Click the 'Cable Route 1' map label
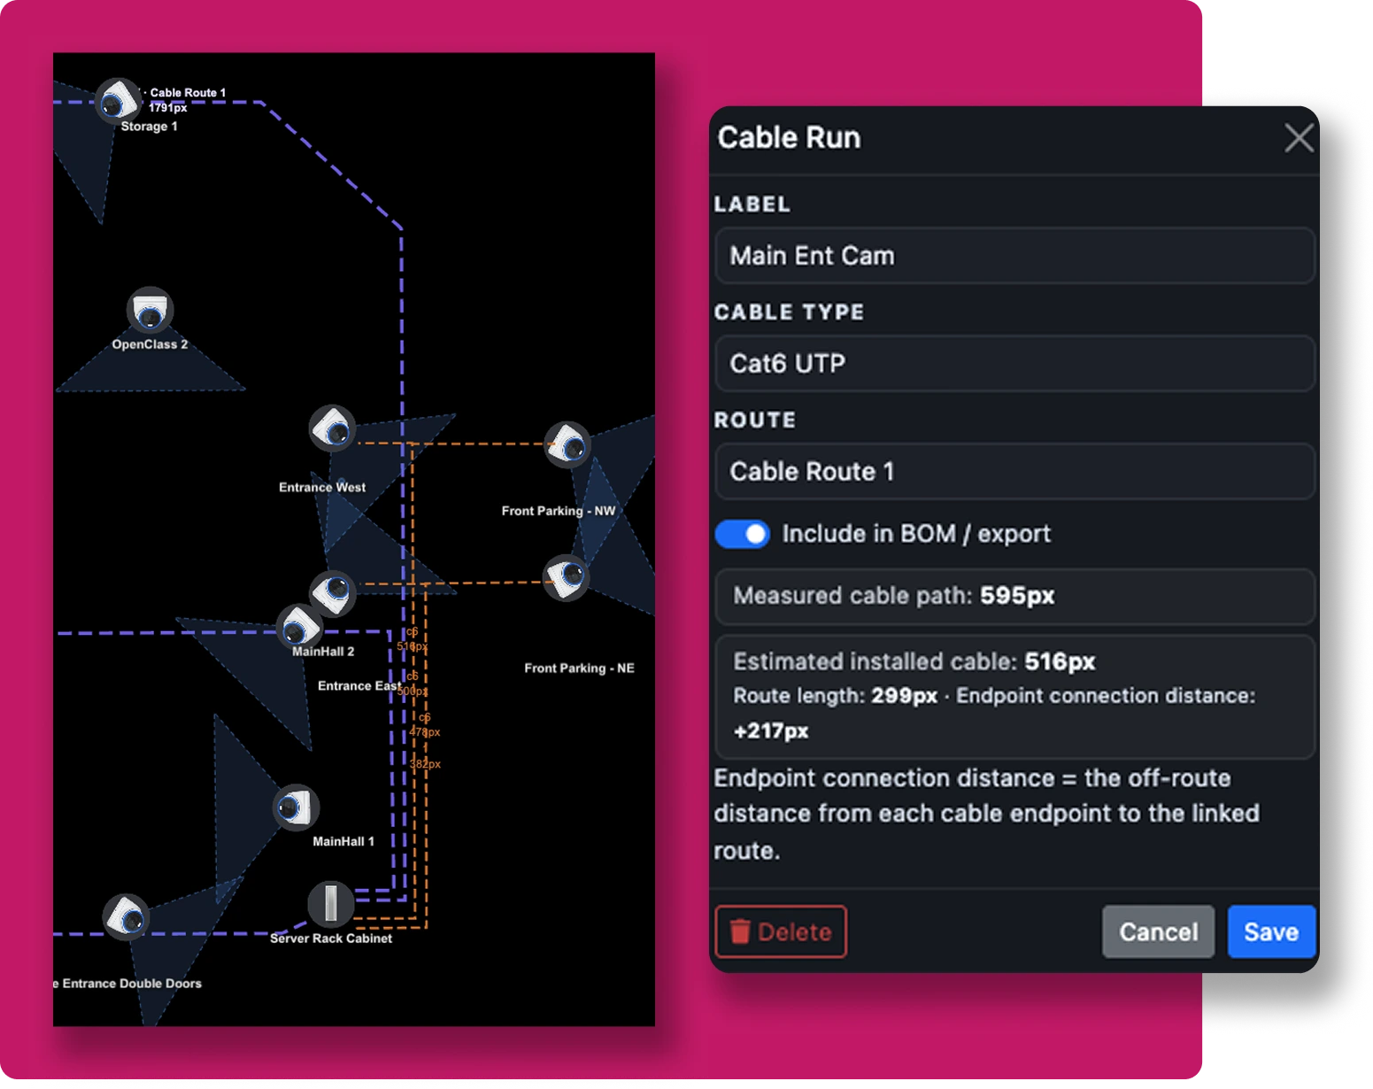Image resolution: width=1373 pixels, height=1089 pixels. pyautogui.click(x=188, y=92)
